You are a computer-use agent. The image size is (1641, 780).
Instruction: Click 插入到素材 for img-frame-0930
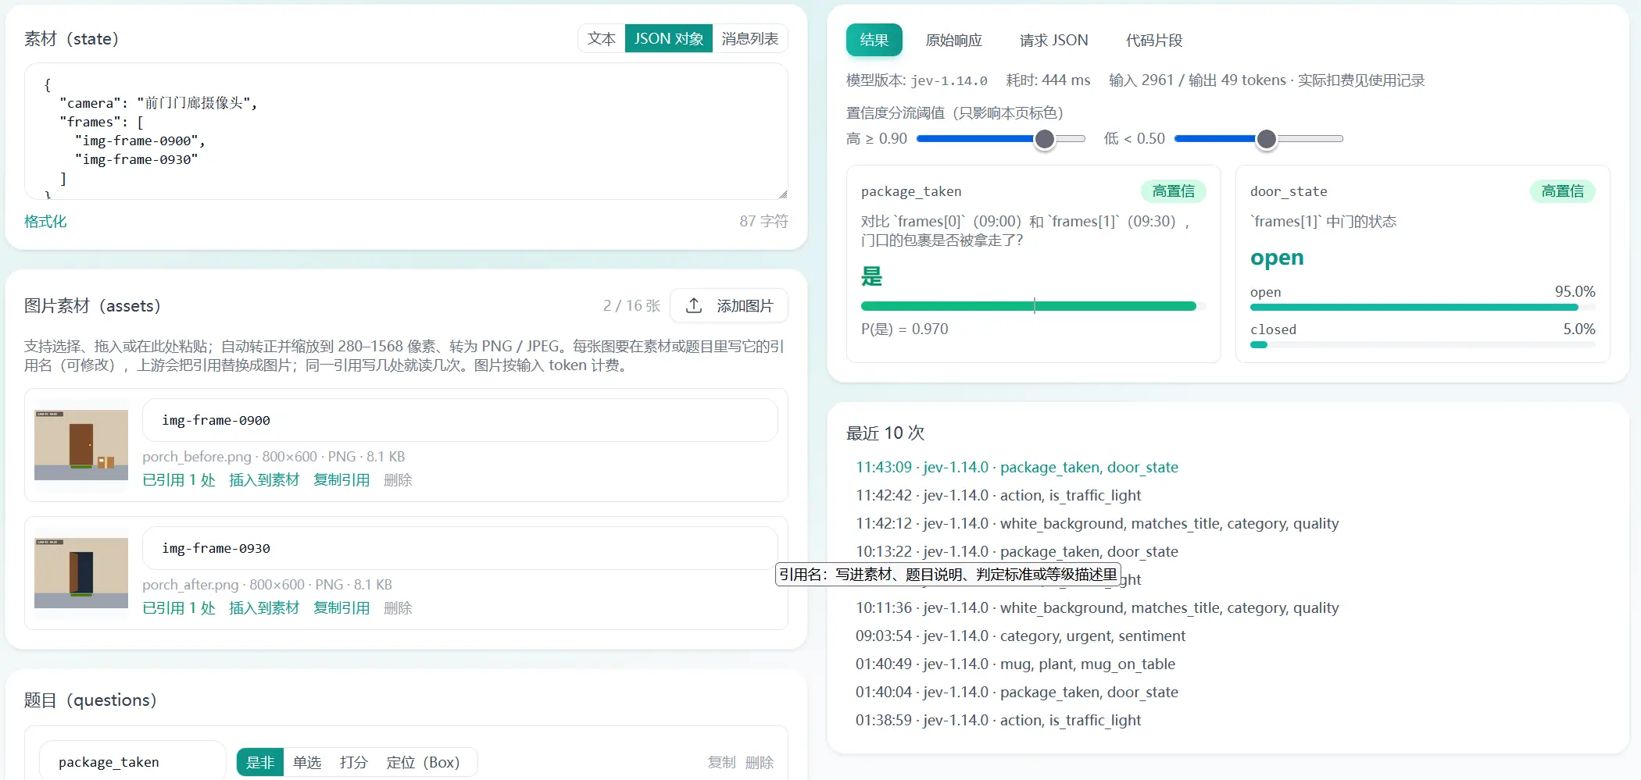264,607
